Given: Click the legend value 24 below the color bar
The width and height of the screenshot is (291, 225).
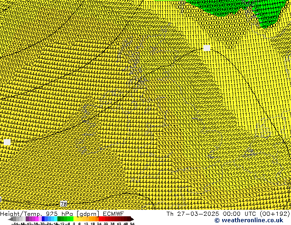Looking at the screenshot, I should (99, 224).
